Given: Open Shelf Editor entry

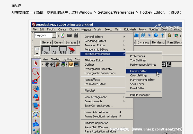Looking at the screenshot, I should [144, 84].
